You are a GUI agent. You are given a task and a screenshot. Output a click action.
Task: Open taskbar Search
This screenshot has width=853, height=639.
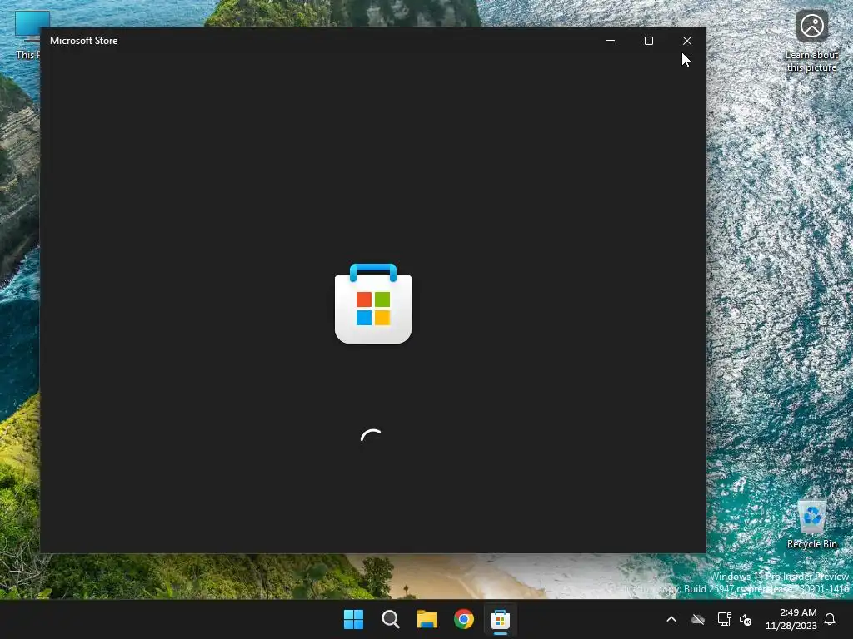[390, 619]
